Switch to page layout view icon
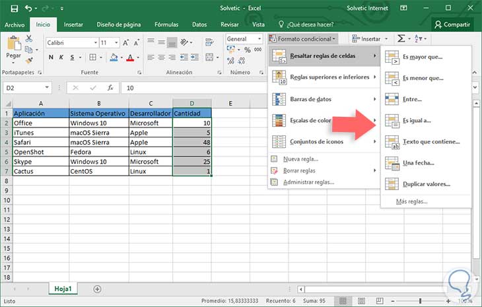 [x=361, y=301]
